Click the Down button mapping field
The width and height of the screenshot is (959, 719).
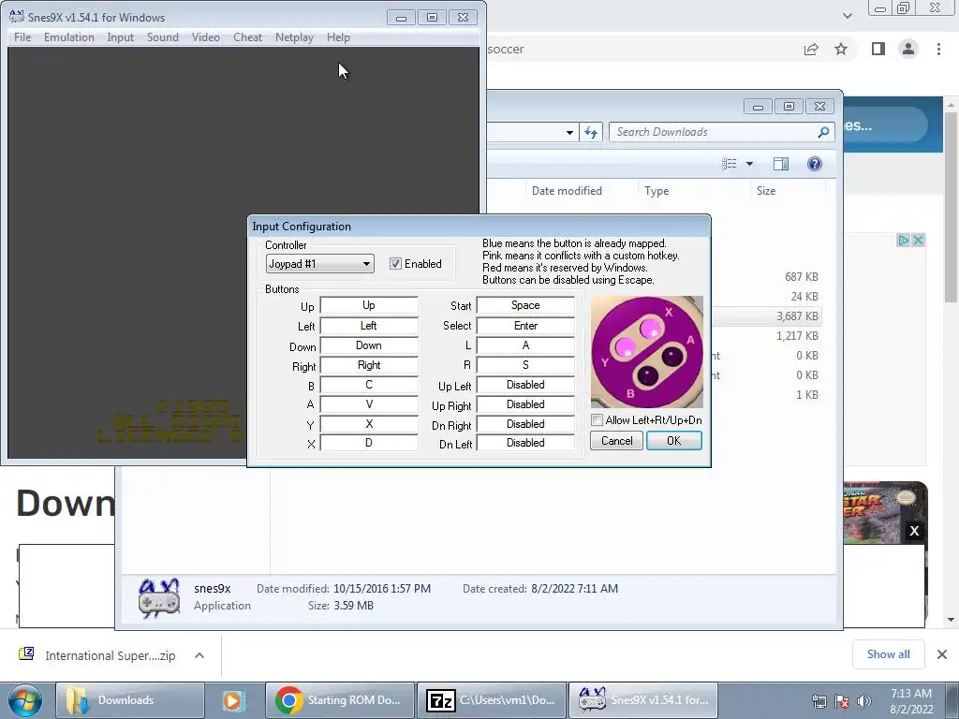(369, 345)
